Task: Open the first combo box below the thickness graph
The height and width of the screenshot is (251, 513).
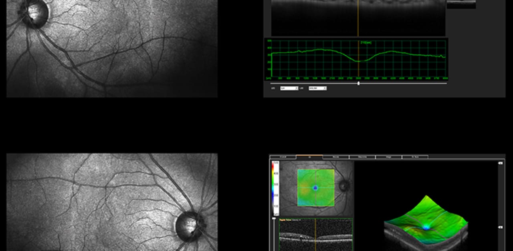Action: (x=289, y=88)
